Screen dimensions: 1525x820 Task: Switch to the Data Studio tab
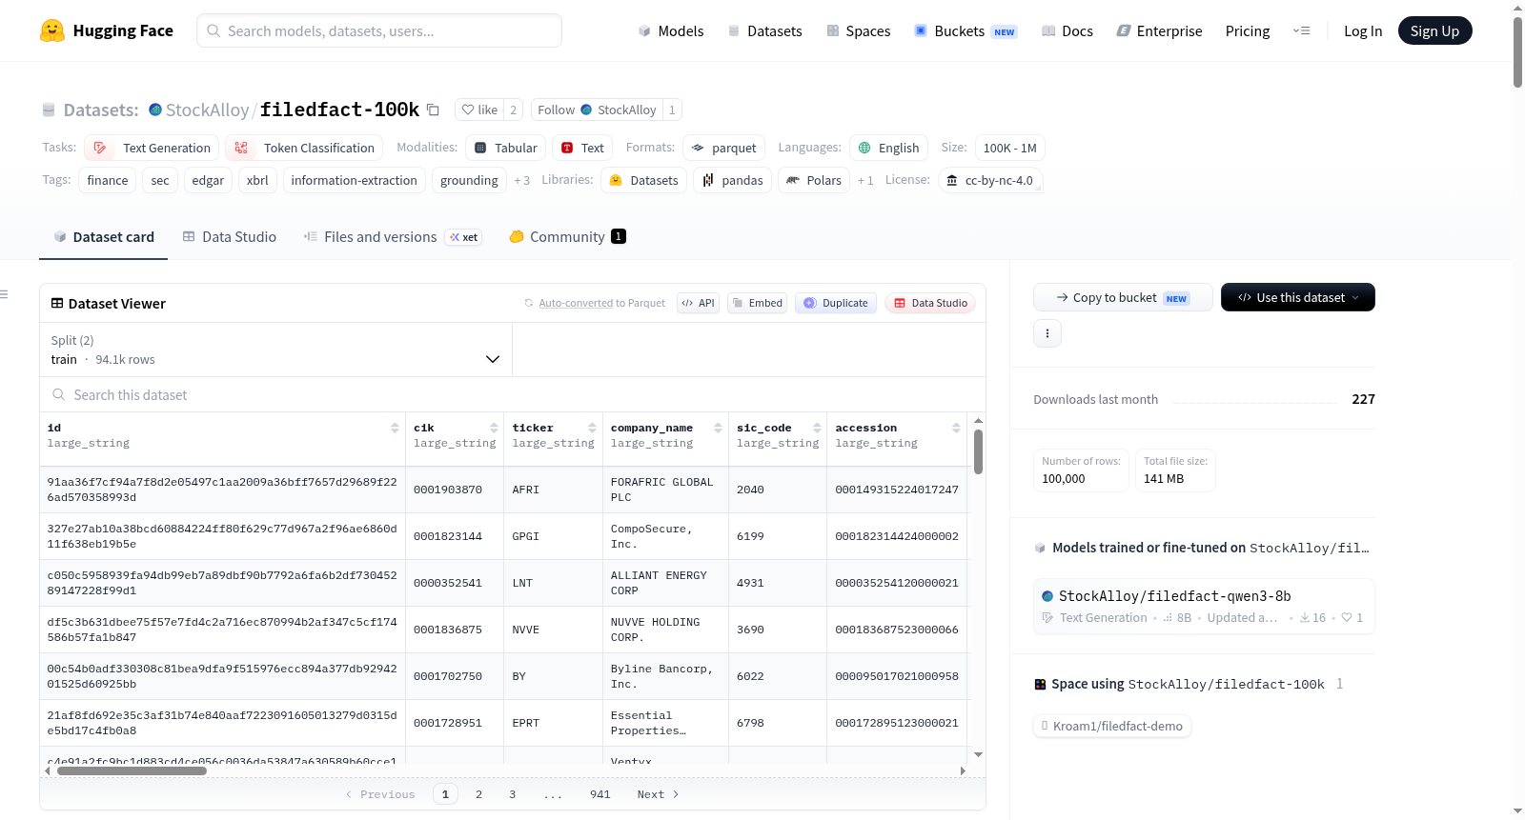pyautogui.click(x=230, y=237)
